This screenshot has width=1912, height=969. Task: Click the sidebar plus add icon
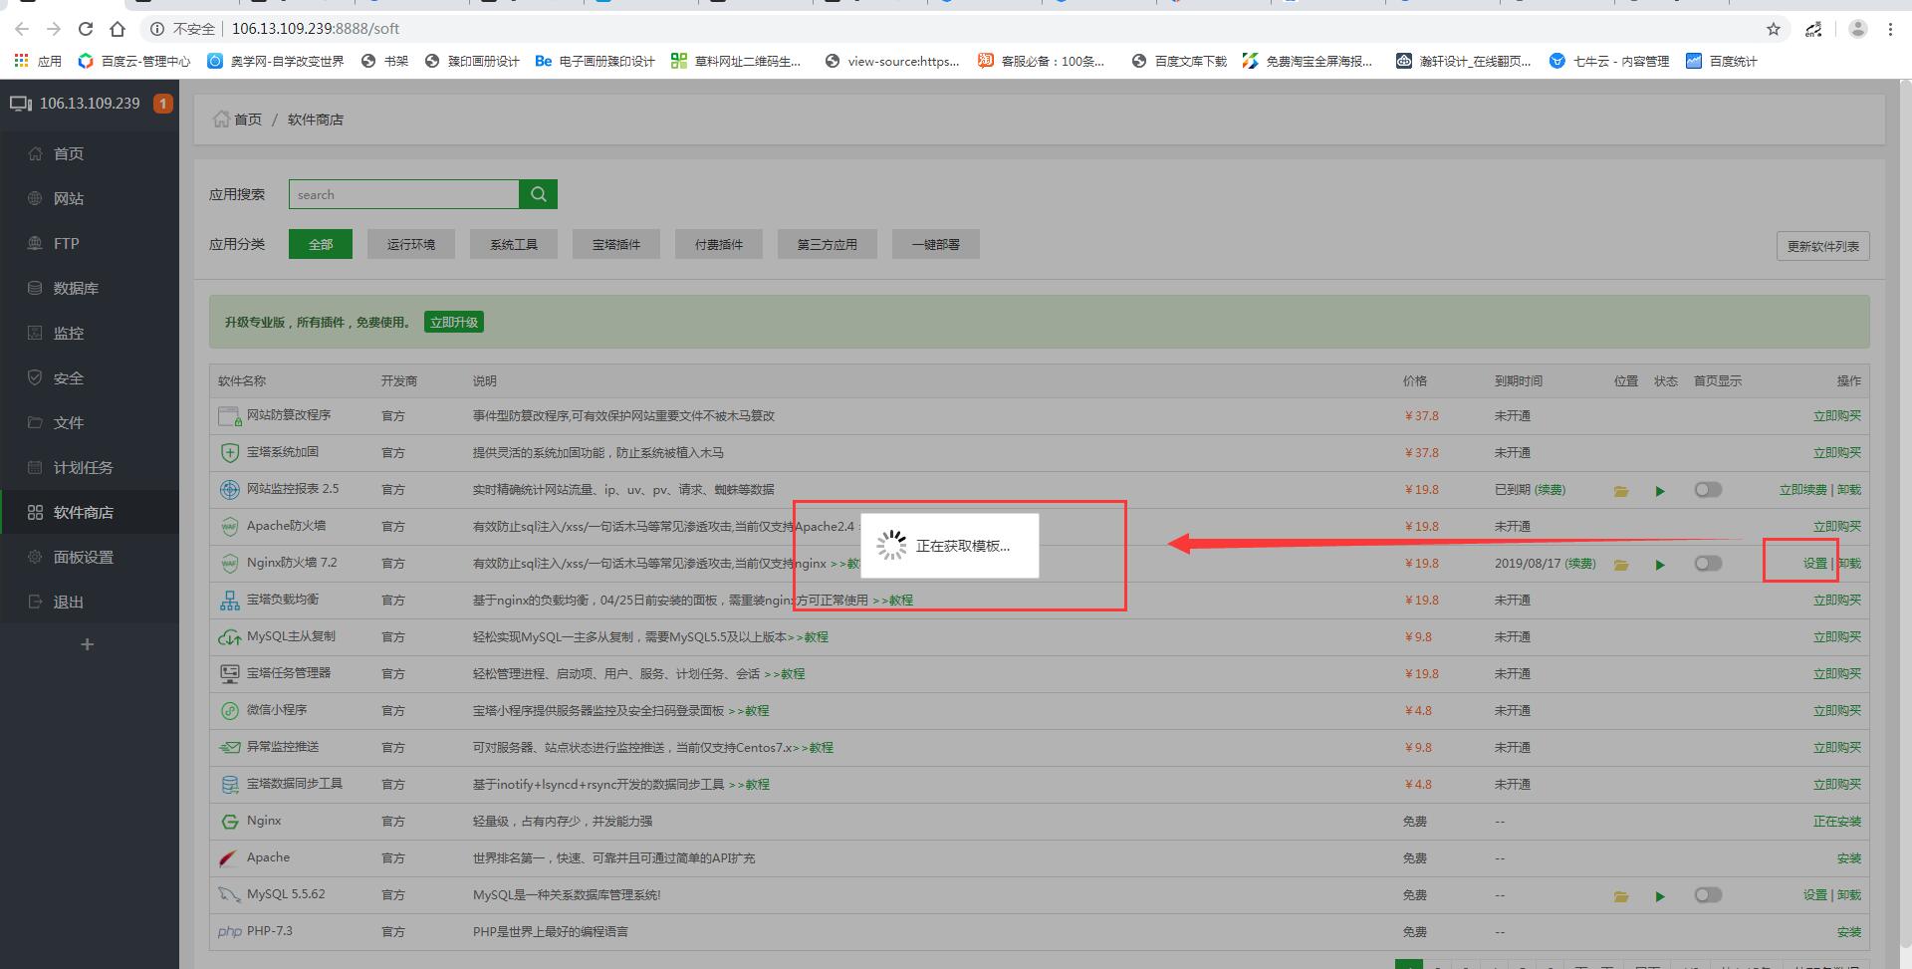[88, 644]
